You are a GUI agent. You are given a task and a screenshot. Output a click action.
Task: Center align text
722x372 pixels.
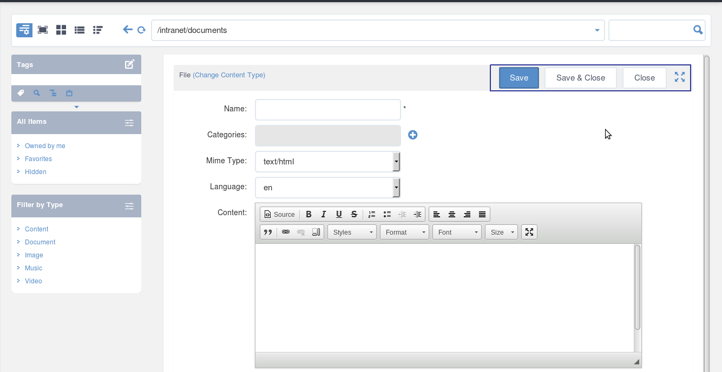pyautogui.click(x=452, y=214)
